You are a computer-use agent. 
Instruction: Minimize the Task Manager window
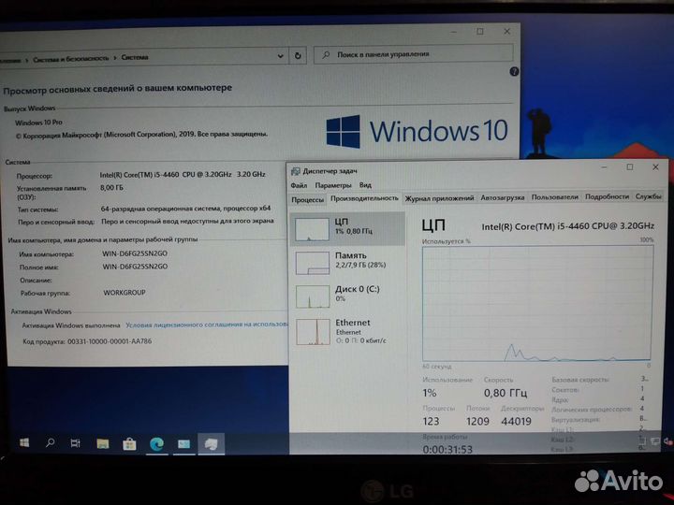point(605,167)
